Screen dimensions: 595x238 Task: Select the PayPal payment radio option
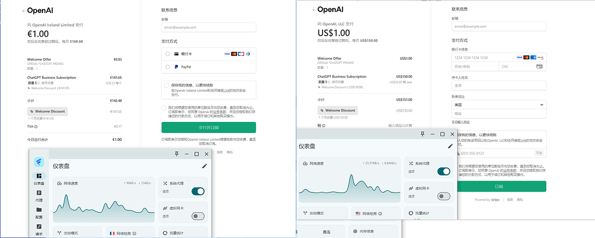pos(167,67)
